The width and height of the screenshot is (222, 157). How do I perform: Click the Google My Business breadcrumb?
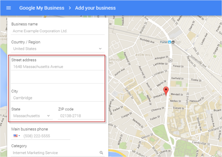42,8
